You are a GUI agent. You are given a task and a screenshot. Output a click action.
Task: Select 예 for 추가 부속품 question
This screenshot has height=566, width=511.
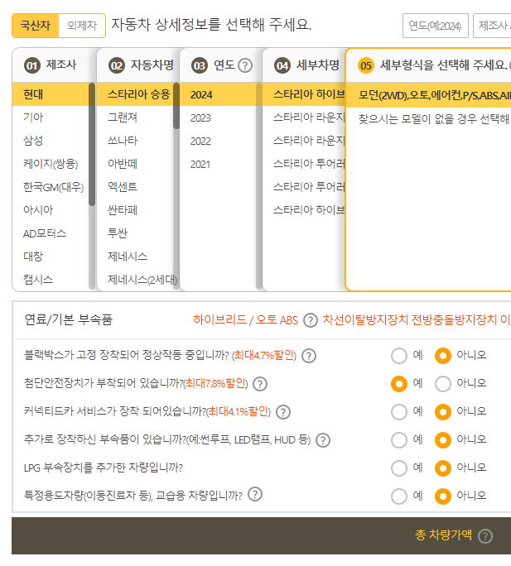click(x=399, y=440)
